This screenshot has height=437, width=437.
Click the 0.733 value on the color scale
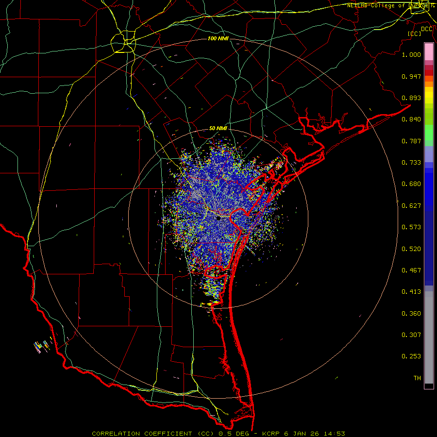tap(411, 163)
